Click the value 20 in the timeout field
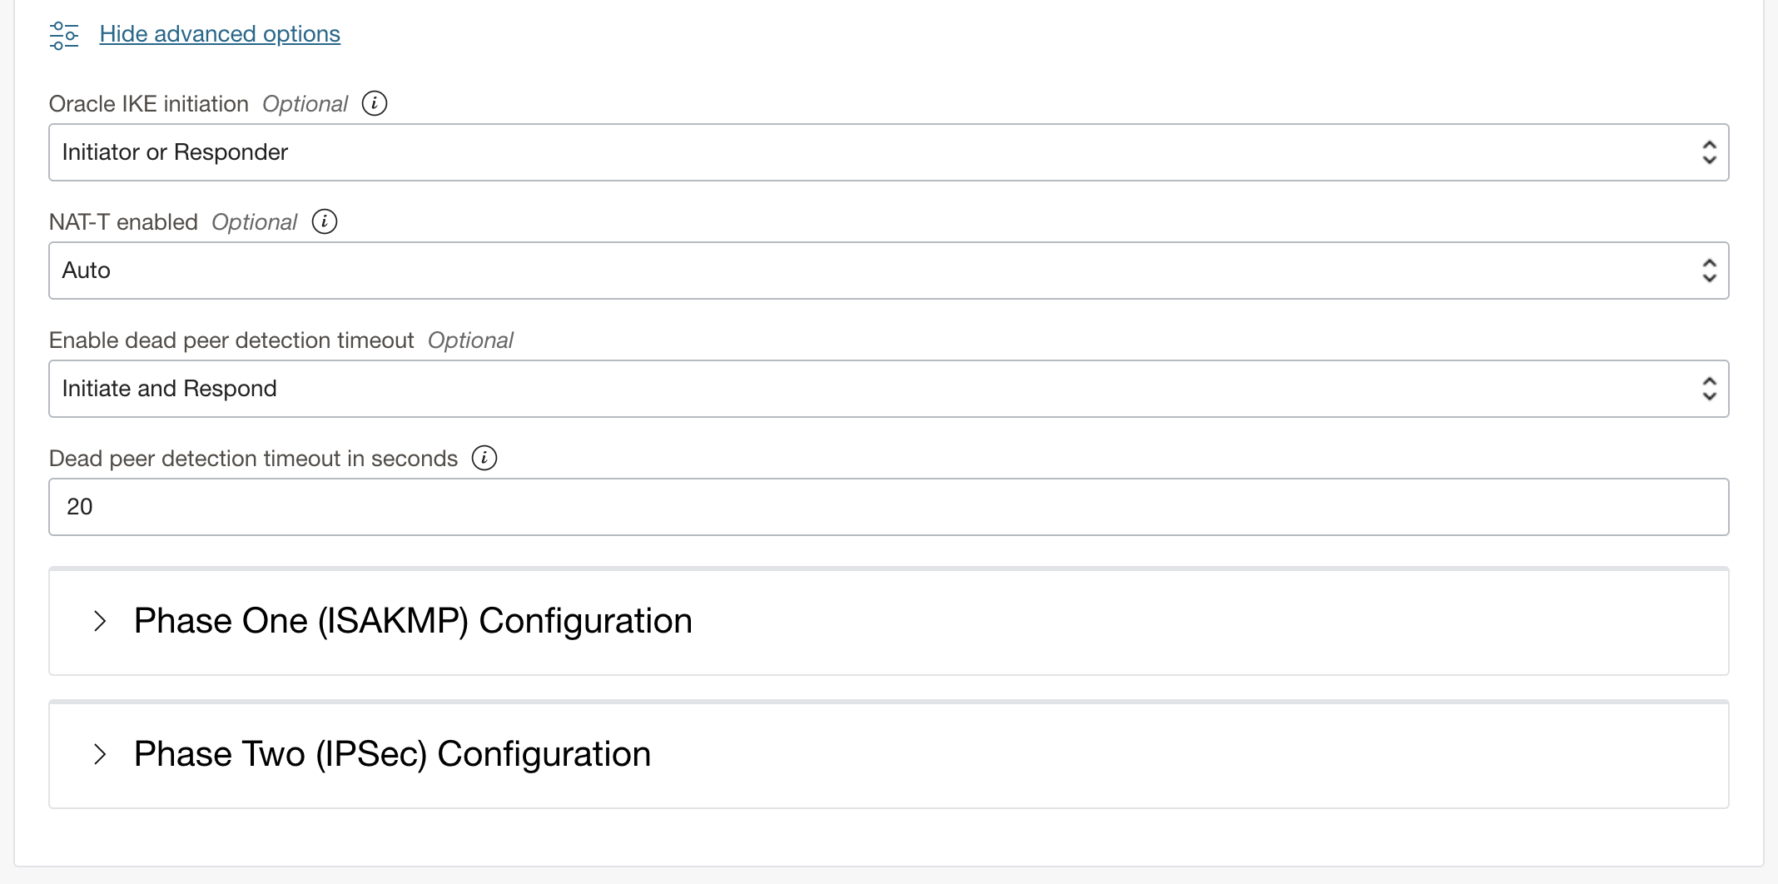 [81, 506]
